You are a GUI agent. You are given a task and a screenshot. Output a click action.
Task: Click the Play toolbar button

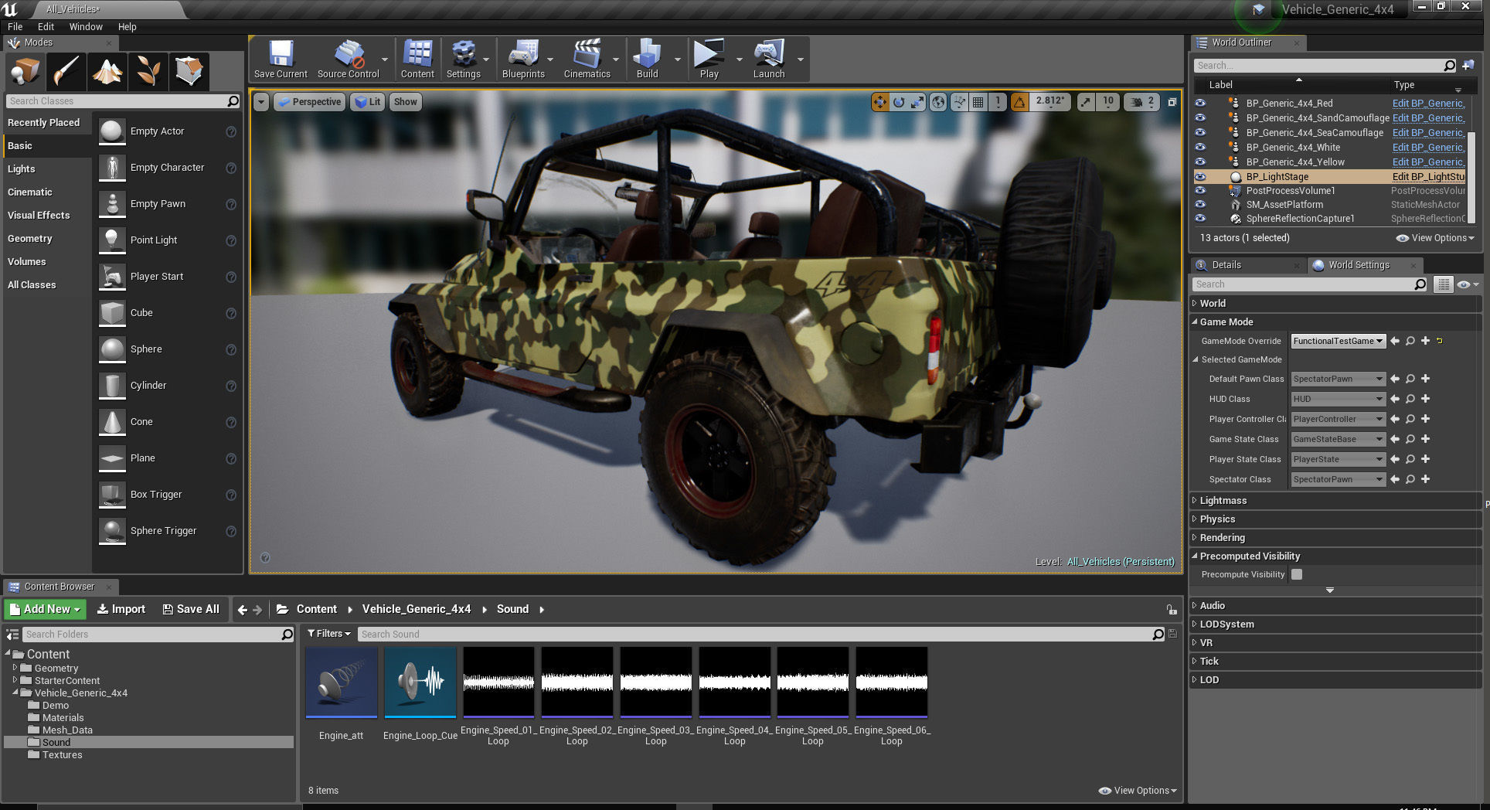[x=709, y=60]
